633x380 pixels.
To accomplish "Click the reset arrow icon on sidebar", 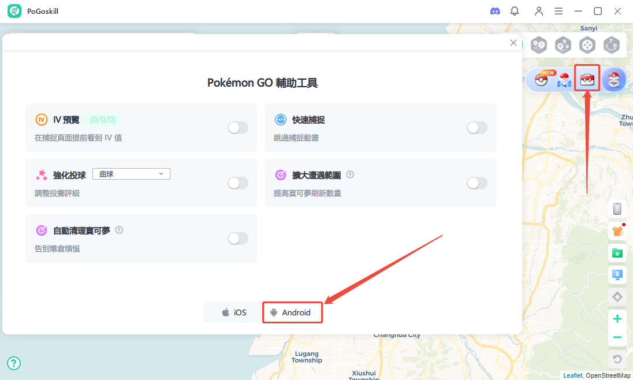I will pyautogui.click(x=617, y=359).
